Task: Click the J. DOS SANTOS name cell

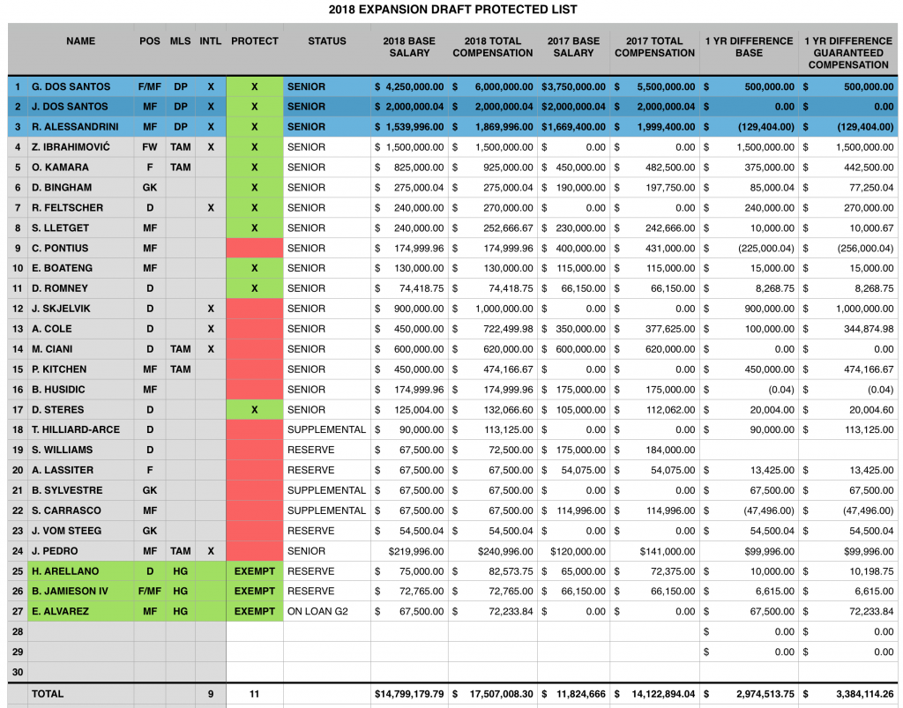Action: 80,107
